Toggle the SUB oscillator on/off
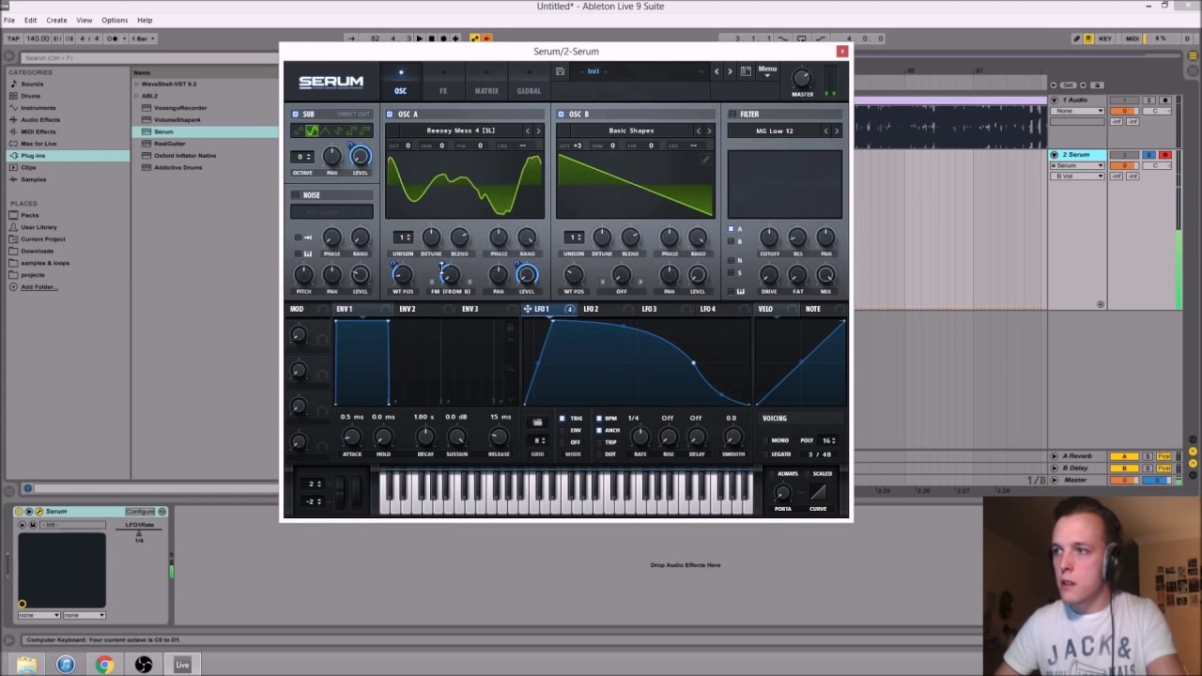This screenshot has height=676, width=1202. (x=295, y=115)
